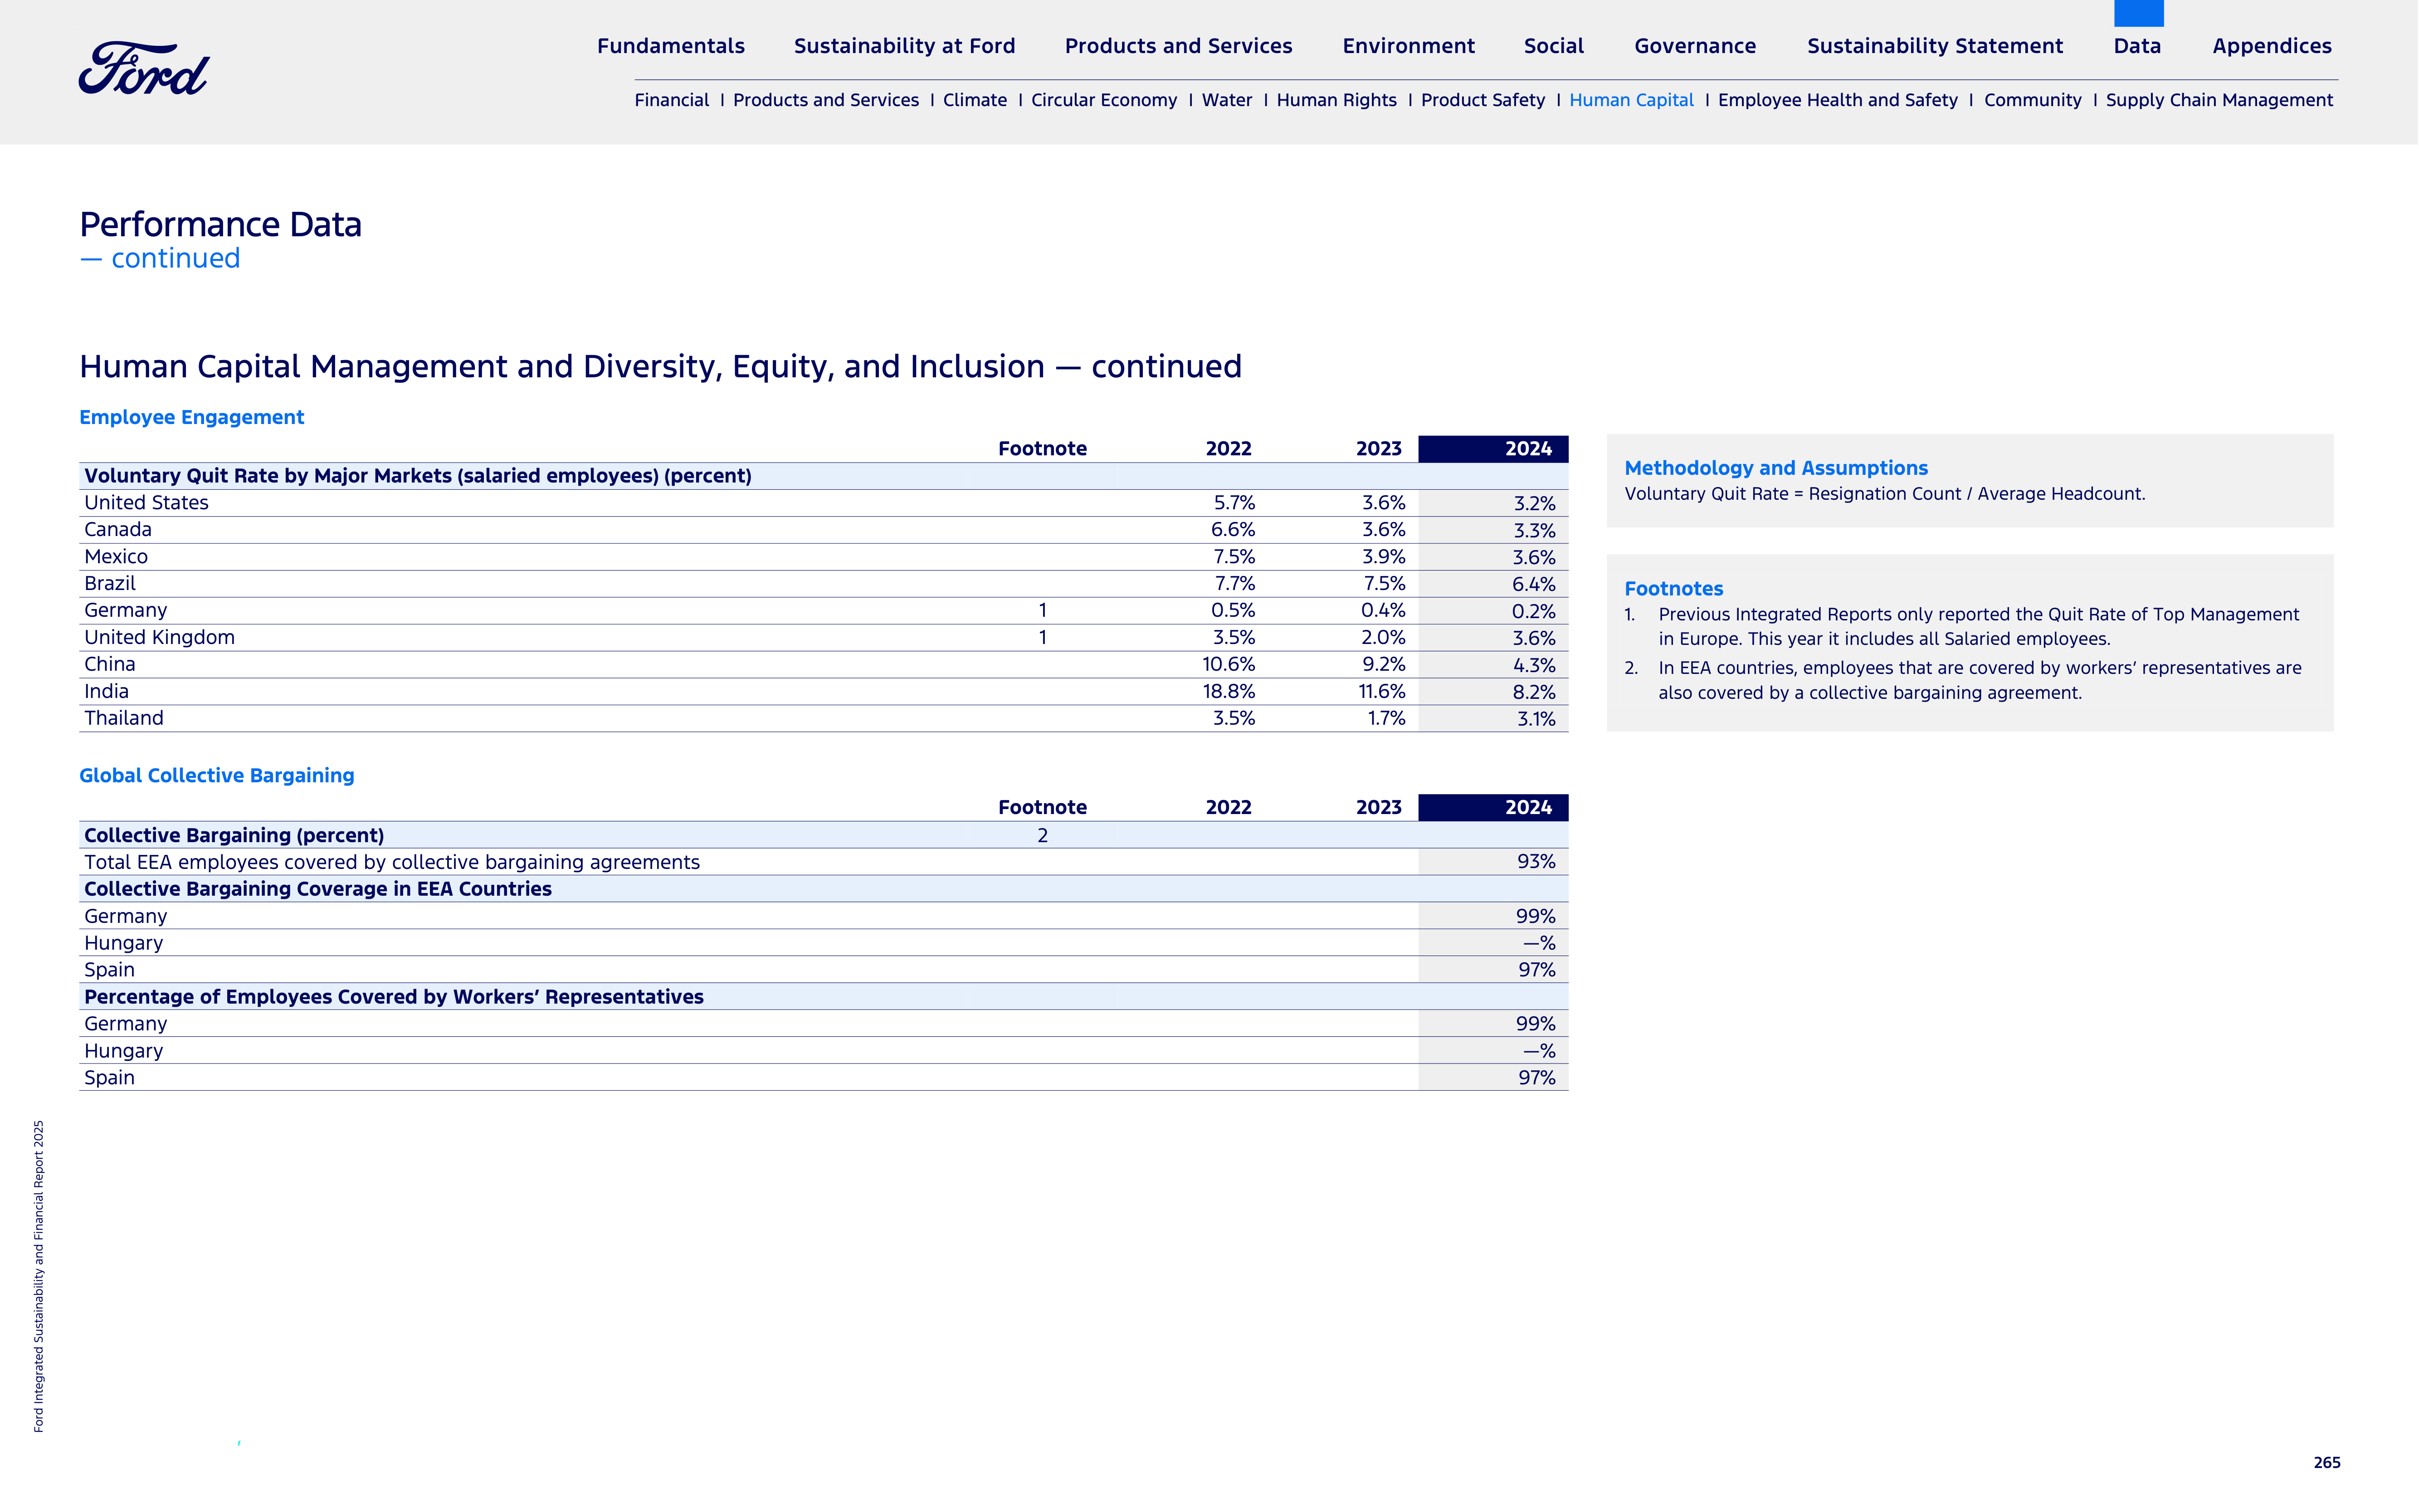
Task: Open the Circular Economy subsection link
Action: [x=1104, y=100]
